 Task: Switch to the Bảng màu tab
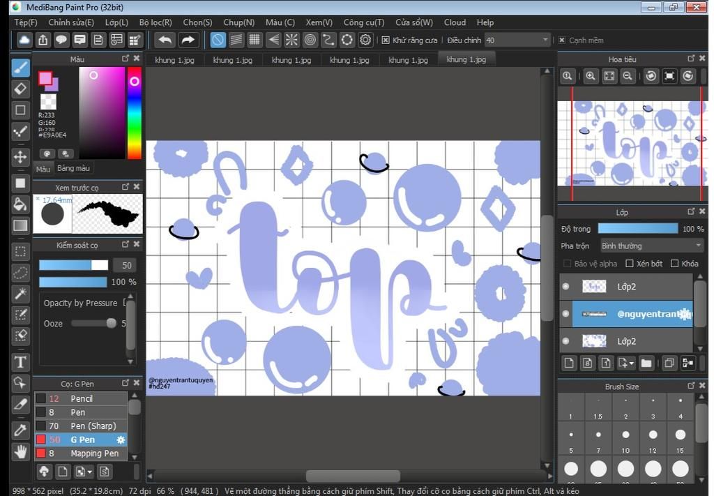73,168
